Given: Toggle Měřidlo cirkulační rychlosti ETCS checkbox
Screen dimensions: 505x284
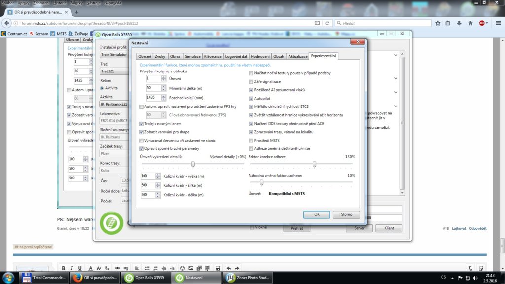Looking at the screenshot, I should coord(251,106).
